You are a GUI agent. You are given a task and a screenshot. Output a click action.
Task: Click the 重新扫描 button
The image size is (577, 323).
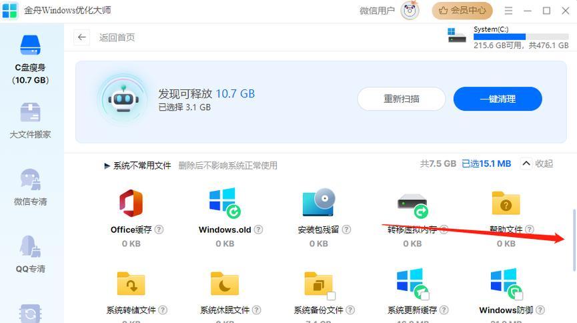402,99
